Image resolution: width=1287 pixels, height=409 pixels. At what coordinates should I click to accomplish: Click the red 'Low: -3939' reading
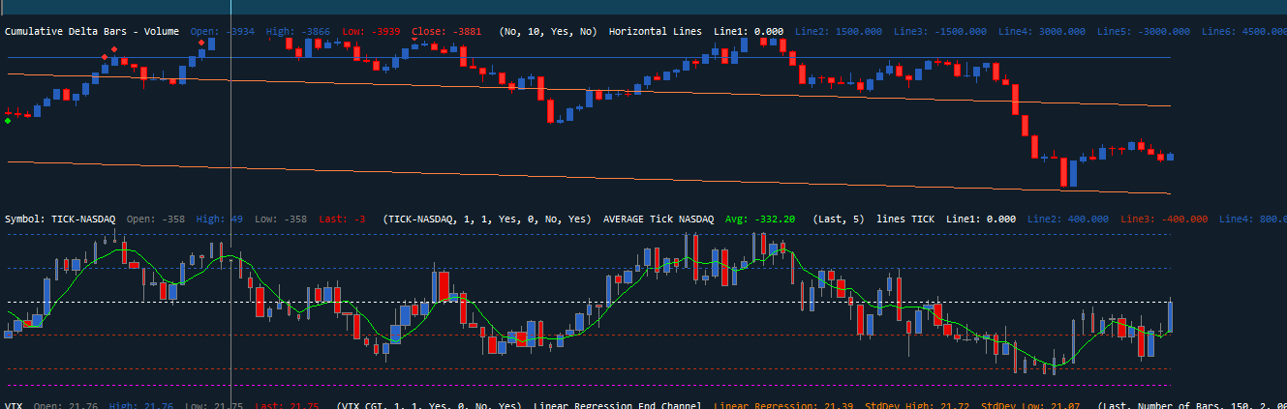click(370, 32)
